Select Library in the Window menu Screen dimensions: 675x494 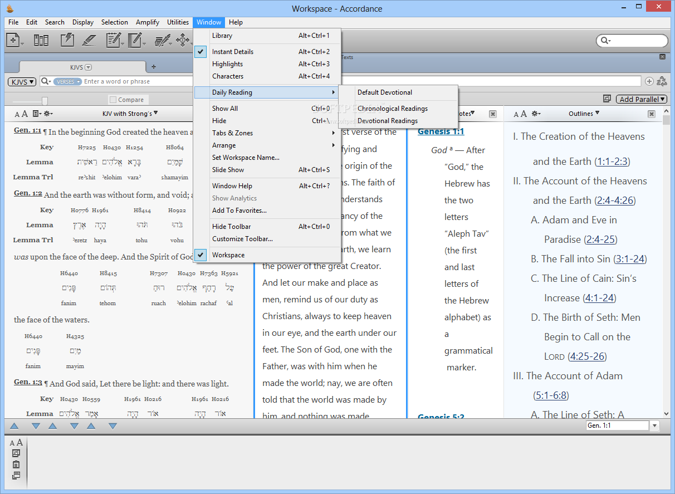[267, 35]
